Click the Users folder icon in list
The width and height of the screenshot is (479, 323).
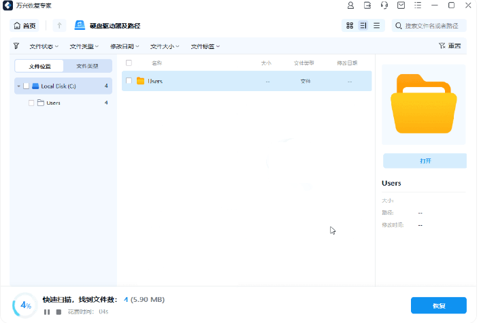(x=141, y=81)
